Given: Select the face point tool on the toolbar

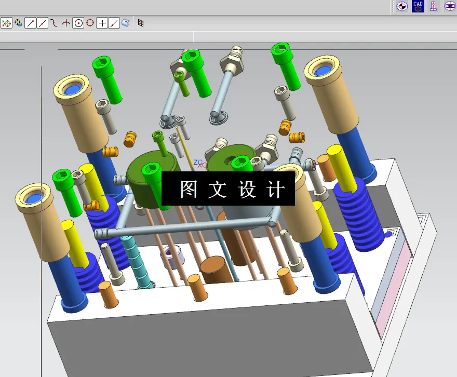Looking at the screenshot, I should 126,23.
